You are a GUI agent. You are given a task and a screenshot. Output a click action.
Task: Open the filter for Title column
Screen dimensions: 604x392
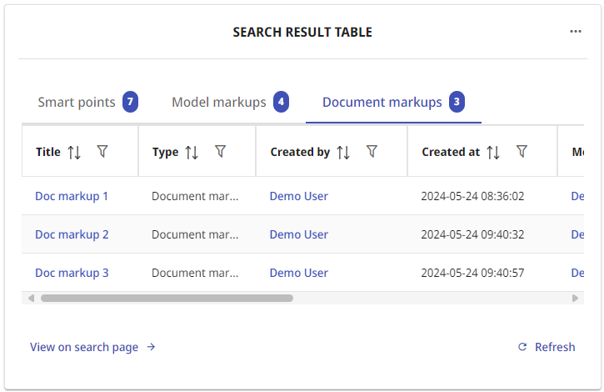click(102, 151)
